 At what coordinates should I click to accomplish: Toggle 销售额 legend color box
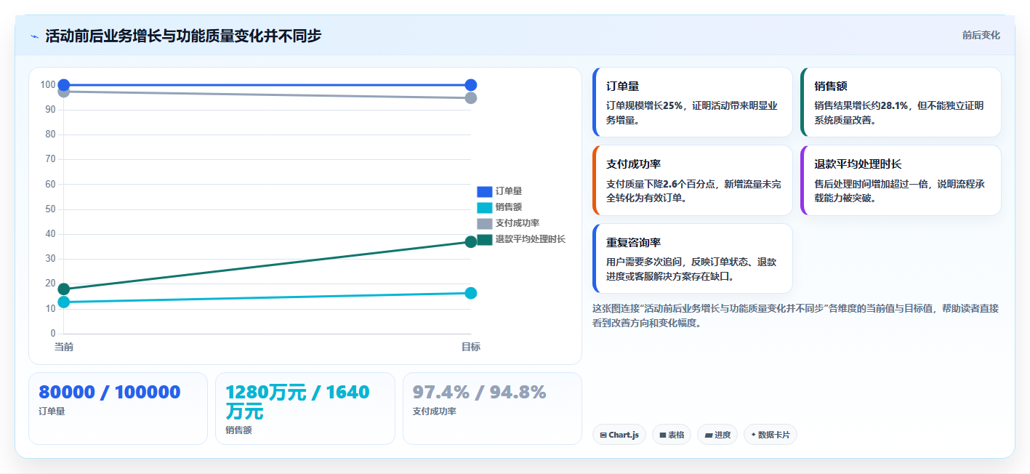[x=485, y=207]
